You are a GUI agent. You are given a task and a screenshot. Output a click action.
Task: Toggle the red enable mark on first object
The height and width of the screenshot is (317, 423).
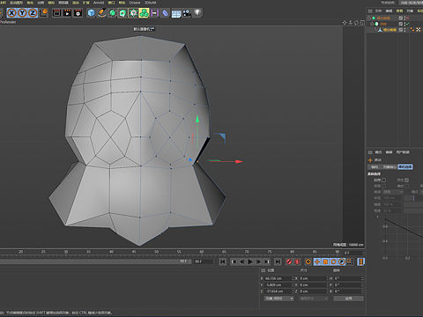pos(408,18)
